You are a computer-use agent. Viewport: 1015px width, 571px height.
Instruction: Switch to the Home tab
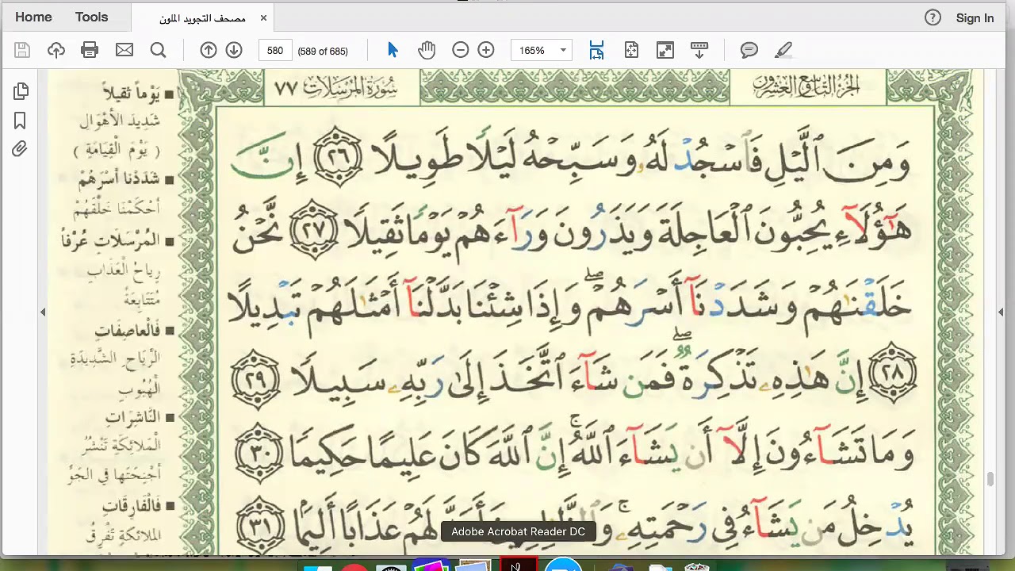pos(33,17)
